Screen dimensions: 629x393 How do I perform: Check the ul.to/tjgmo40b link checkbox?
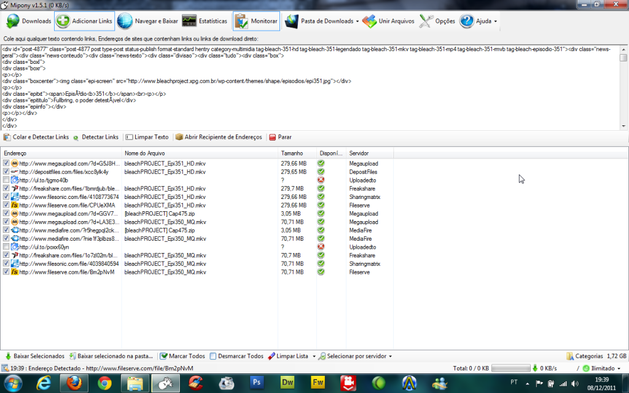pos(6,180)
